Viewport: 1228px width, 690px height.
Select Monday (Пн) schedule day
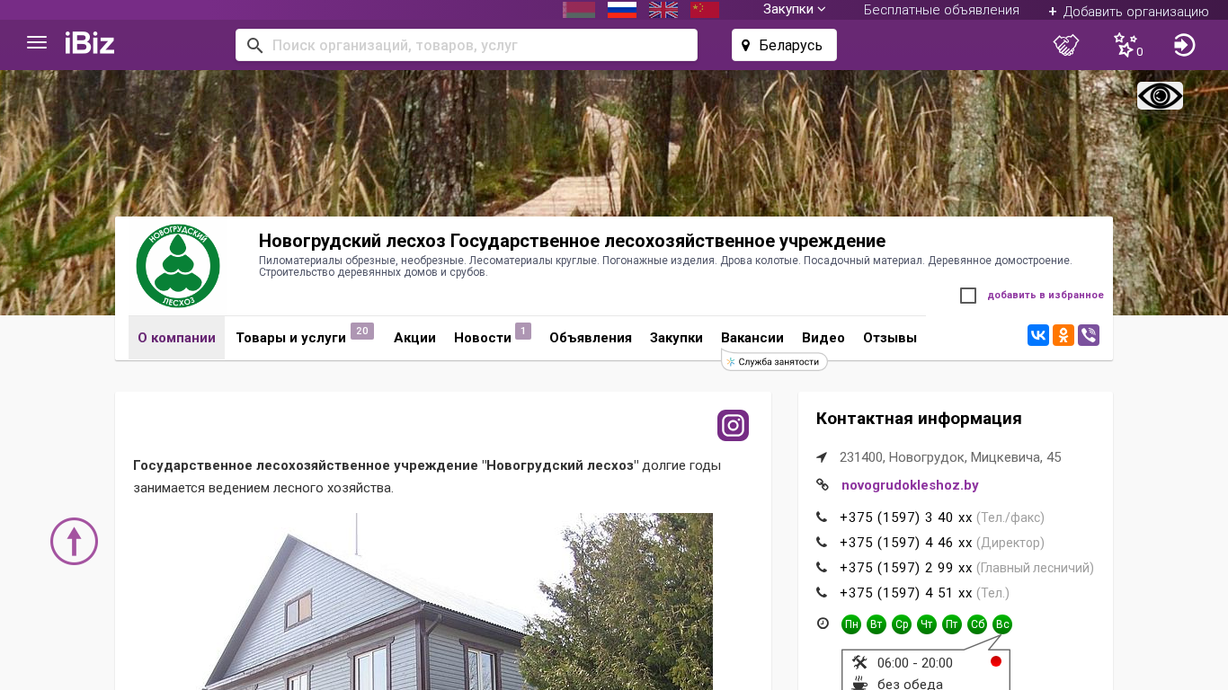851,624
